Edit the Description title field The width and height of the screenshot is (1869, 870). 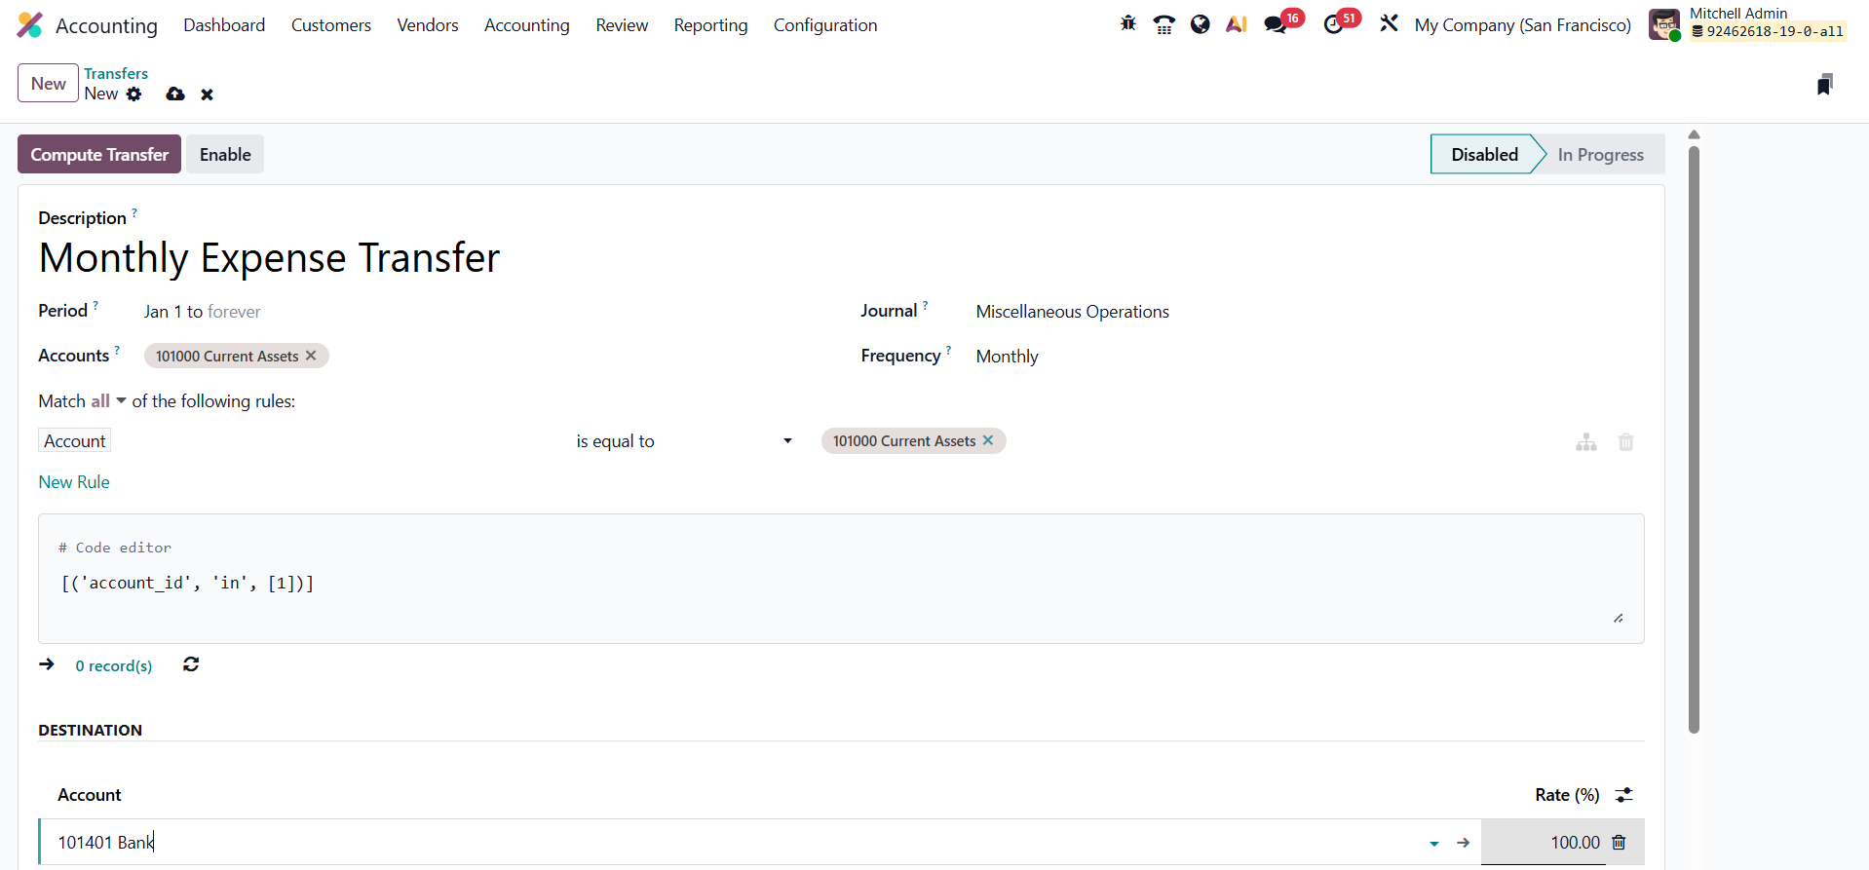tap(269, 258)
